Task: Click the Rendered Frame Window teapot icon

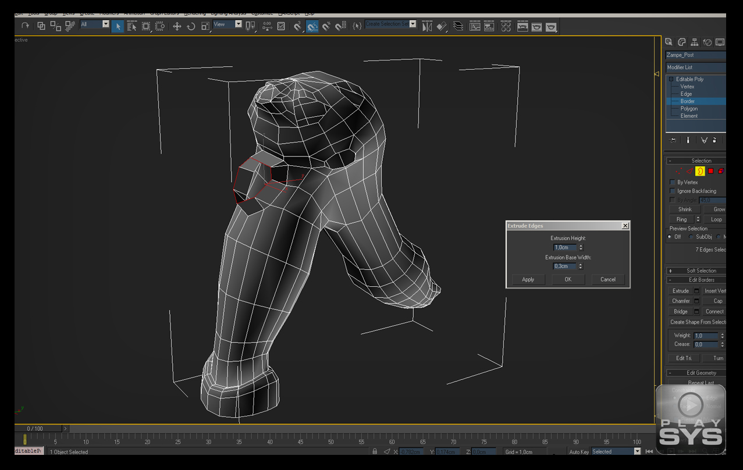Action: click(536, 26)
